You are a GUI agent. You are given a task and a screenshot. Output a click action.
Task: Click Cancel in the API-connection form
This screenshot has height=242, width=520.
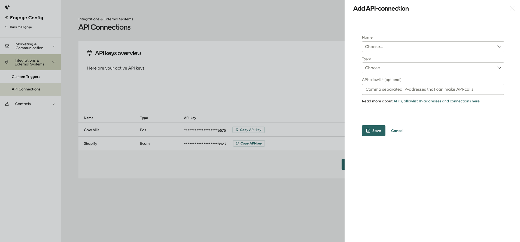tap(397, 131)
